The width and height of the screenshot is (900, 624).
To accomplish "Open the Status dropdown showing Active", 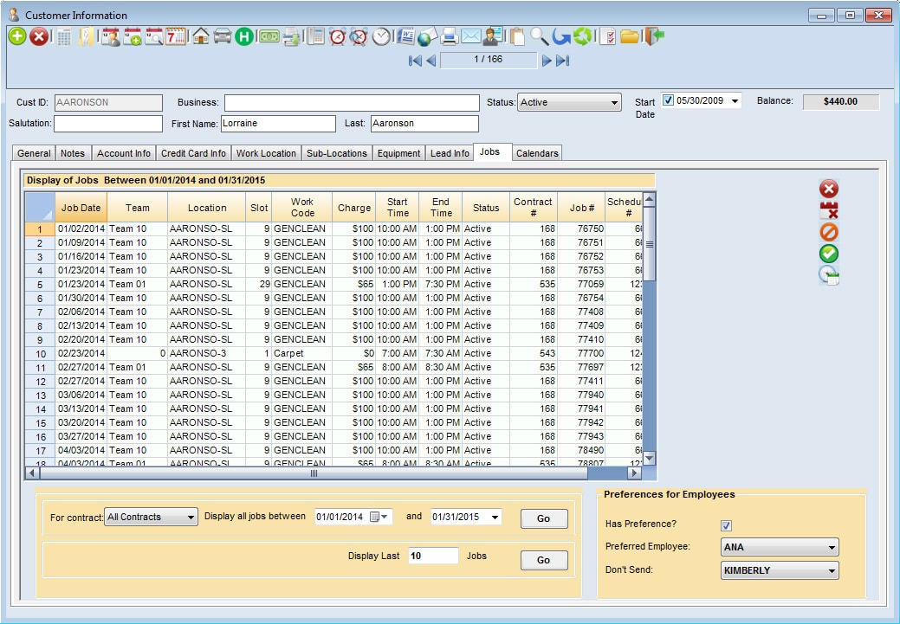I will [x=567, y=102].
